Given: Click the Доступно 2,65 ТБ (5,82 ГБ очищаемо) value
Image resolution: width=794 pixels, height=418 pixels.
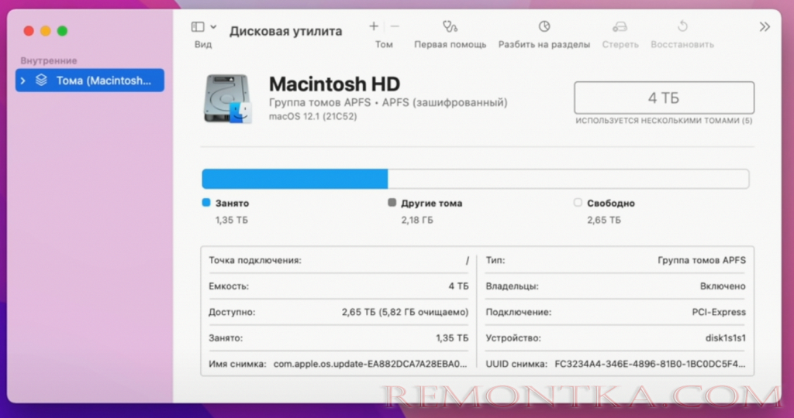Looking at the screenshot, I should point(405,312).
